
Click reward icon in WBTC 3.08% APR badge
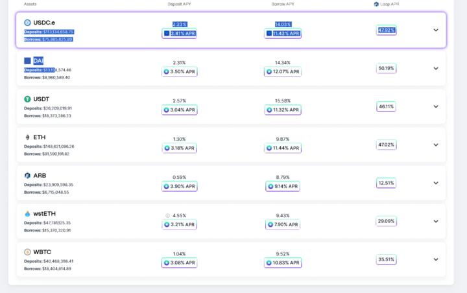click(167, 263)
